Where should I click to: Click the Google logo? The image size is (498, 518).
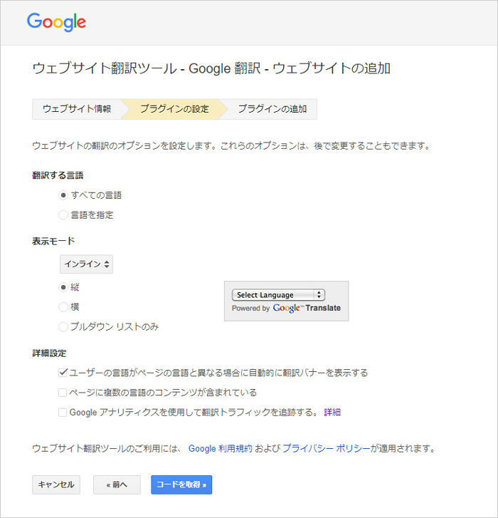click(56, 22)
